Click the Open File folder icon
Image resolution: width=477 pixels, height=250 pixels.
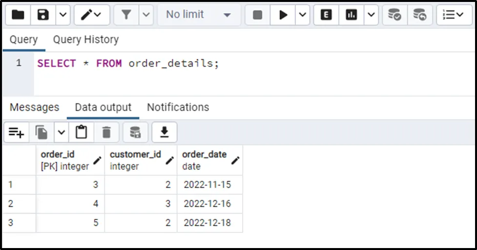pyautogui.click(x=18, y=15)
